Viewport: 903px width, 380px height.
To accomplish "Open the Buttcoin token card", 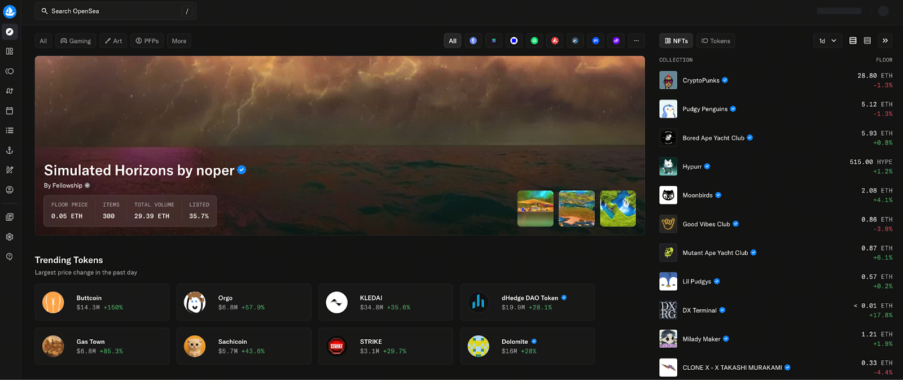I will pos(102,302).
